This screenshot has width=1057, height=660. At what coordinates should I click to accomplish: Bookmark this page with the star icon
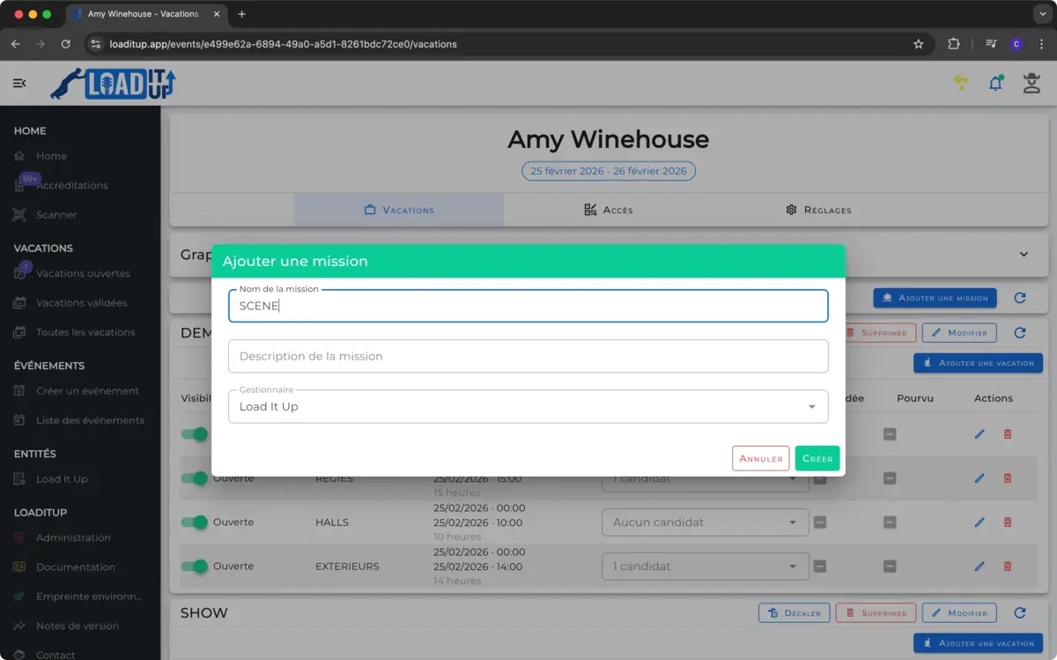pyautogui.click(x=919, y=44)
